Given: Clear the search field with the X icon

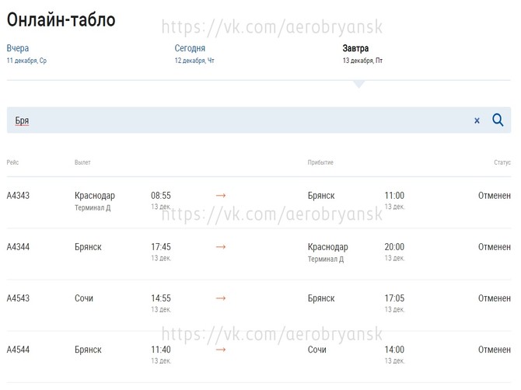Looking at the screenshot, I should tap(477, 121).
